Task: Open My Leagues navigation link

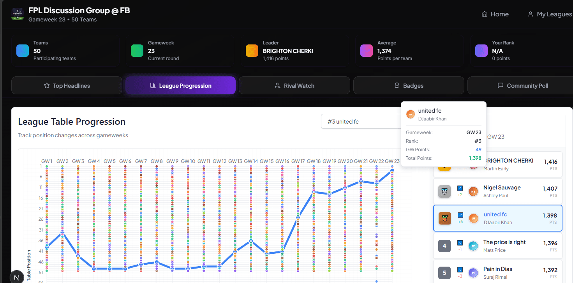Action: 549,14
